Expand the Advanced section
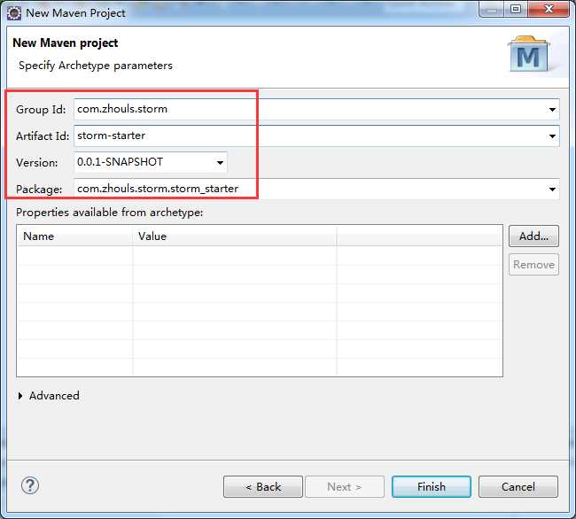 tap(20, 396)
